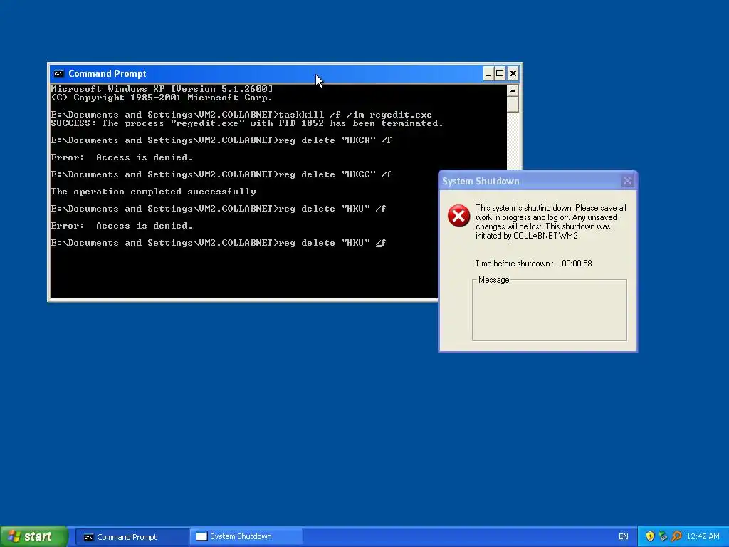The width and height of the screenshot is (729, 547).
Task: Click the Command Prompt title bar text
Action: (107, 73)
